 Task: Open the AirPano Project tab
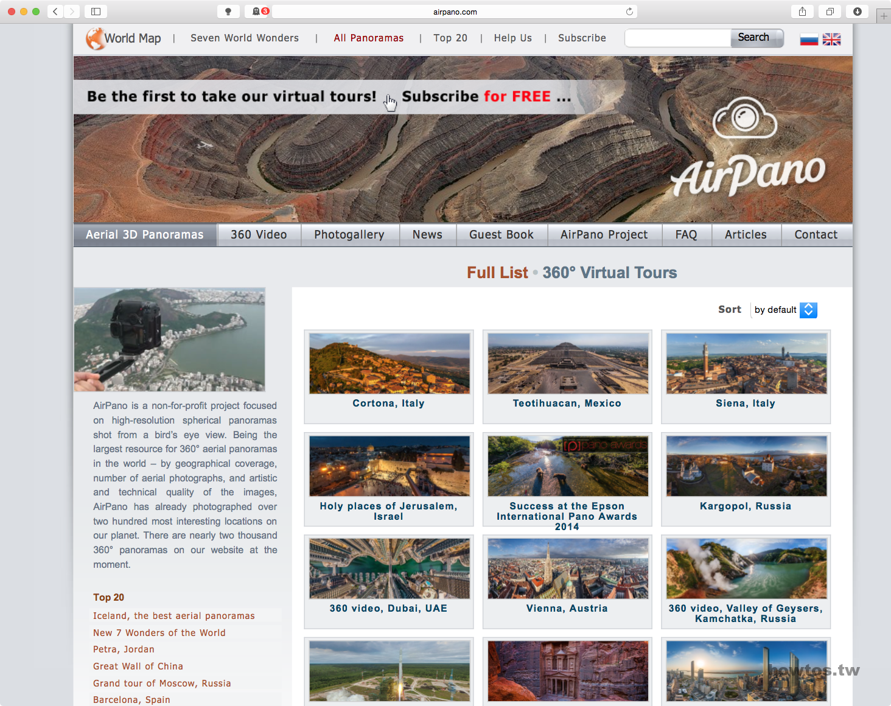pyautogui.click(x=604, y=235)
